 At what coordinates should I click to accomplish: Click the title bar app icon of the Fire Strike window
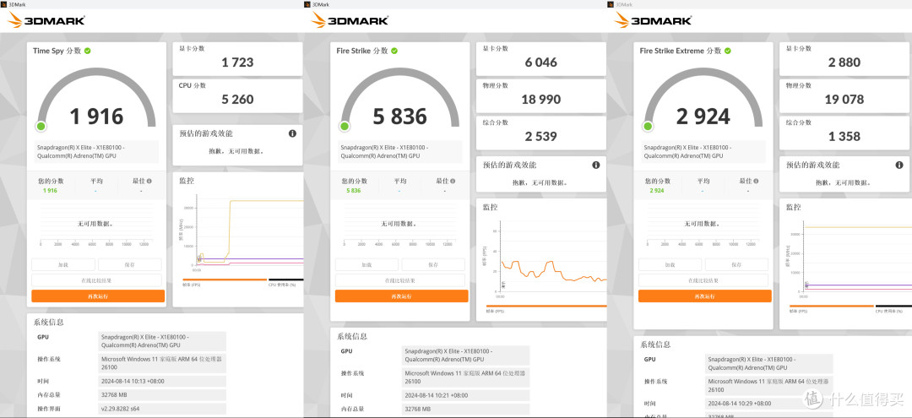coord(307,4)
